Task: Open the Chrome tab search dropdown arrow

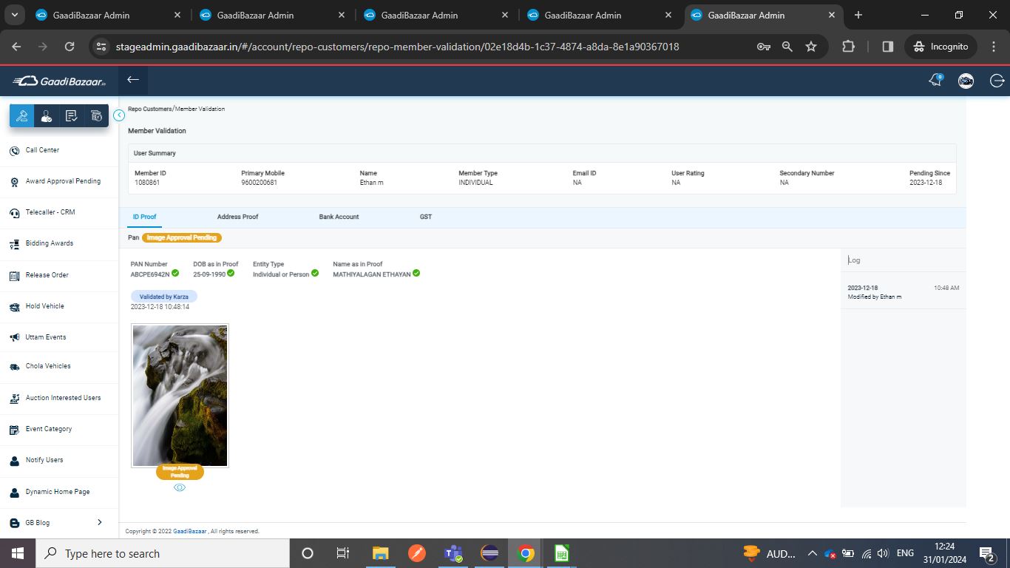Action: [x=15, y=15]
